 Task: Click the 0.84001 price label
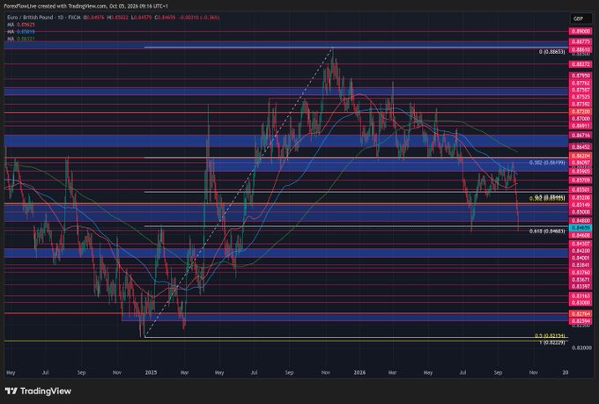(581, 258)
